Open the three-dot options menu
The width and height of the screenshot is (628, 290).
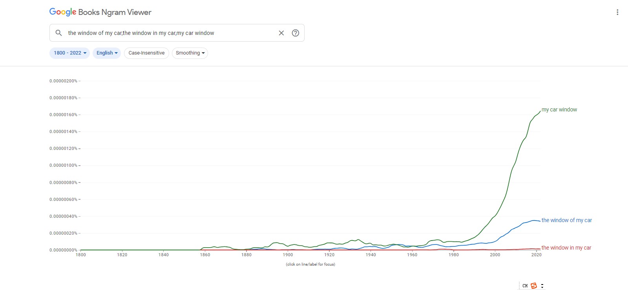coord(617,12)
